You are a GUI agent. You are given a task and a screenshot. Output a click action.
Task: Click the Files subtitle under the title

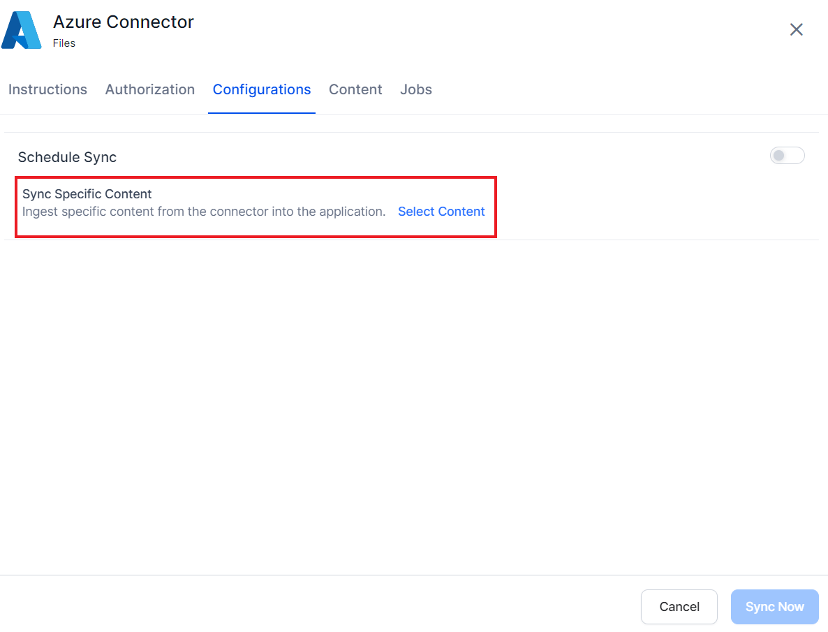(x=64, y=43)
